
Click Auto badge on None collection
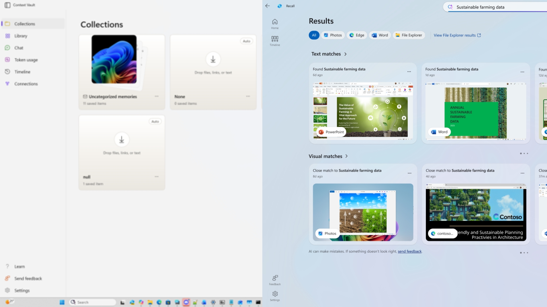point(246,41)
